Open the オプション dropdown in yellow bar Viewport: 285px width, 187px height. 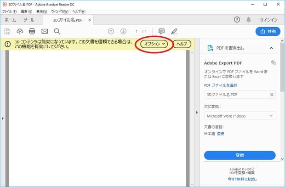(154, 44)
